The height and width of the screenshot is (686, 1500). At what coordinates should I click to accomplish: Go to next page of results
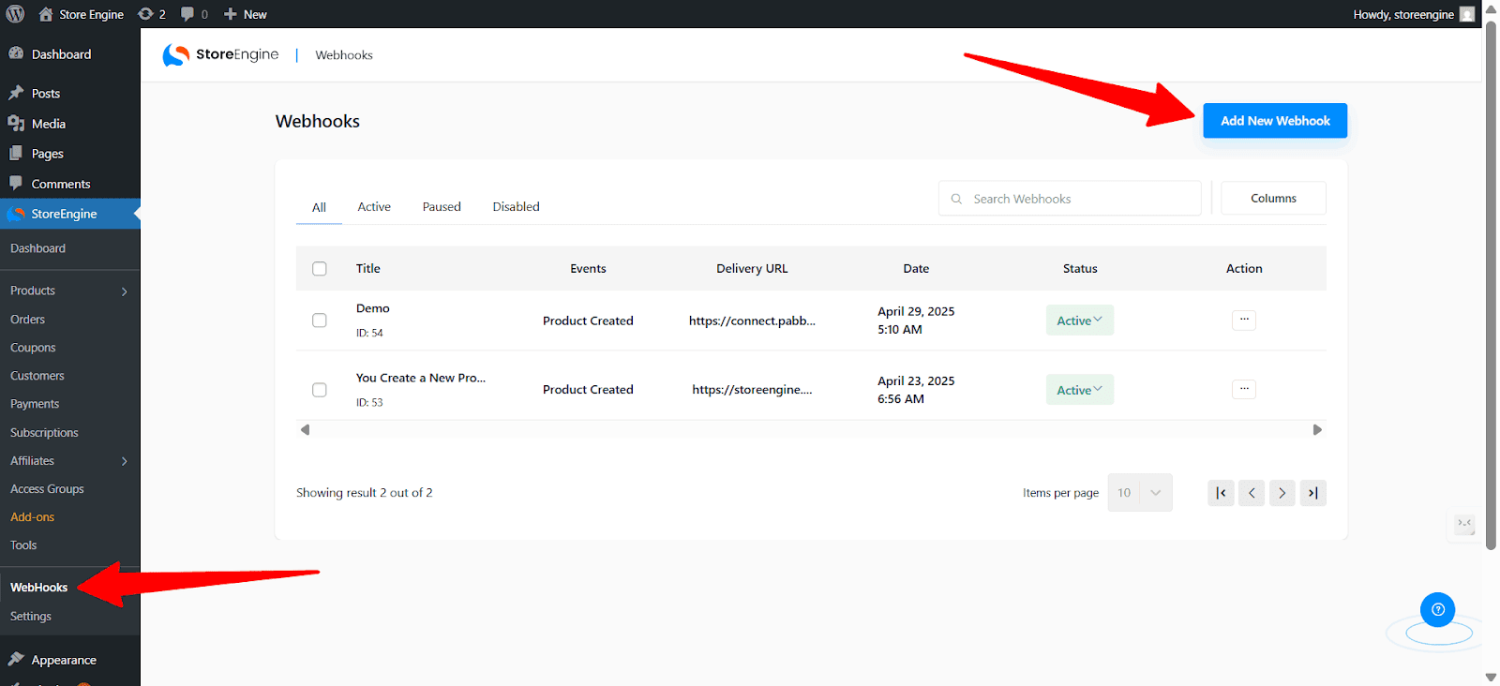pos(1282,493)
